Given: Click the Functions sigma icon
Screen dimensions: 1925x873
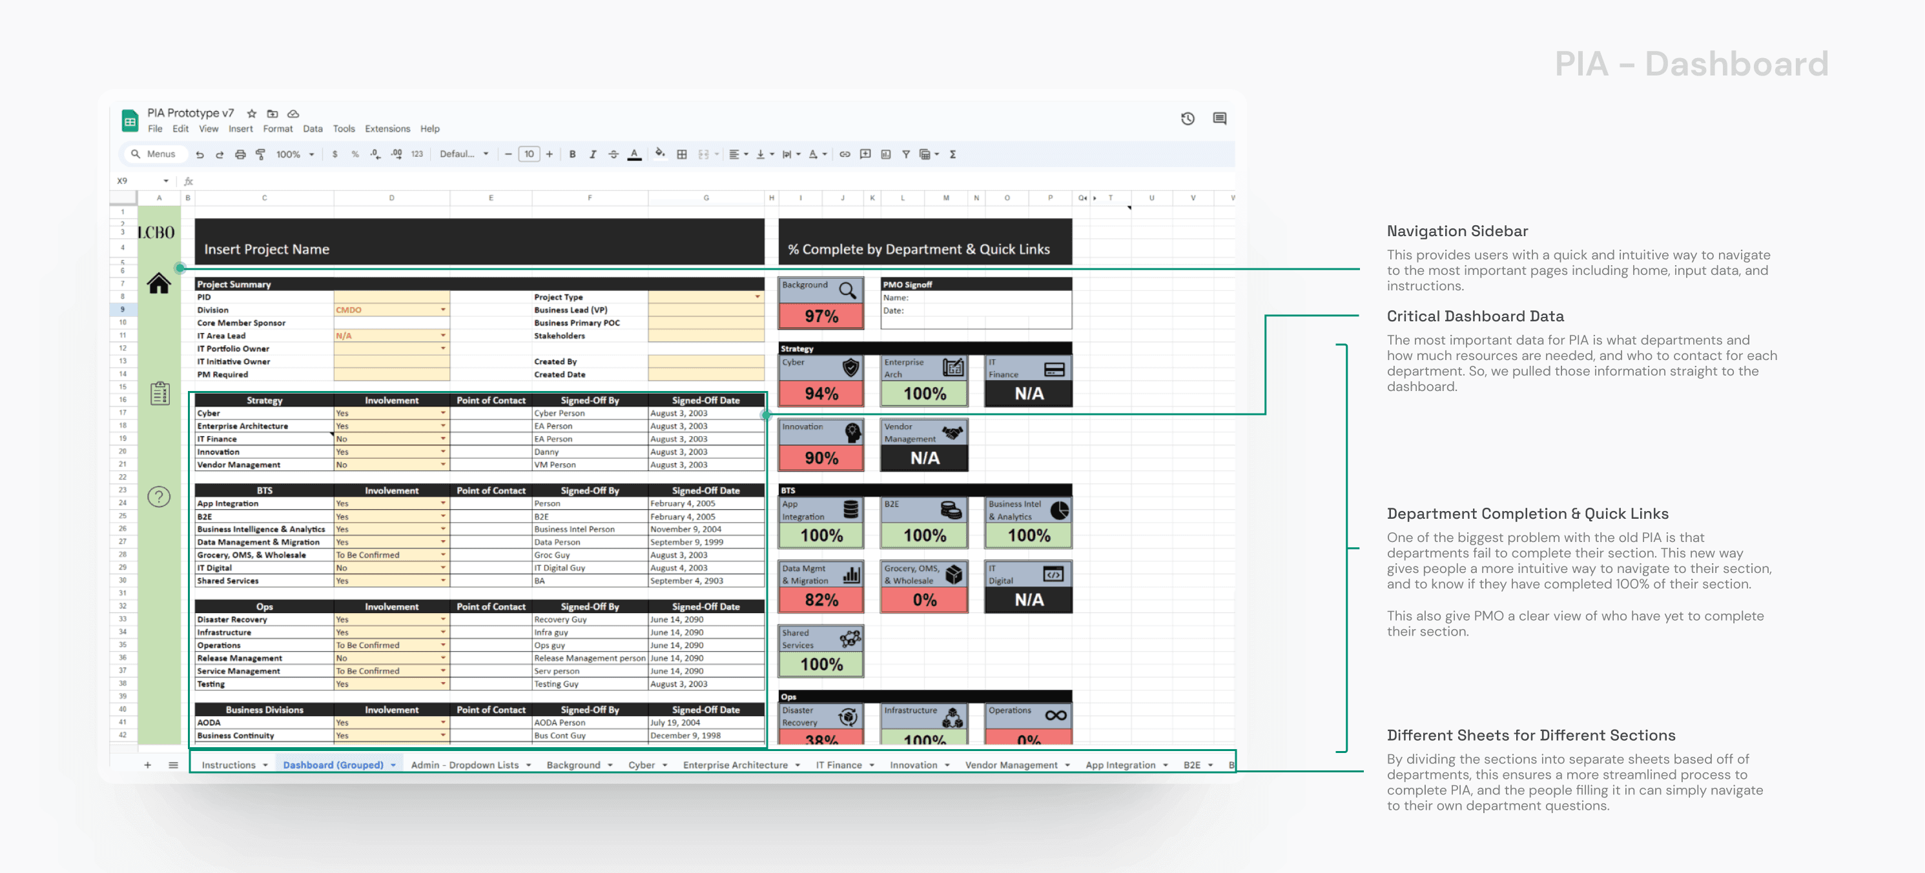Looking at the screenshot, I should [x=952, y=155].
